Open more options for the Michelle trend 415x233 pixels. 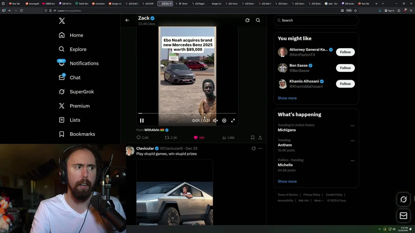pos(352,161)
